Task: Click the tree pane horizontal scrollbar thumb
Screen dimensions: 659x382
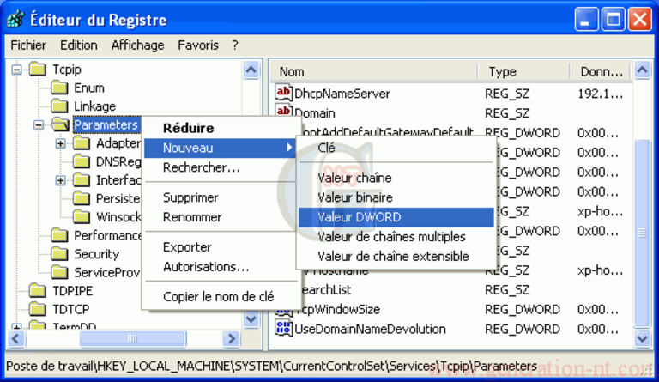Action: click(132, 339)
